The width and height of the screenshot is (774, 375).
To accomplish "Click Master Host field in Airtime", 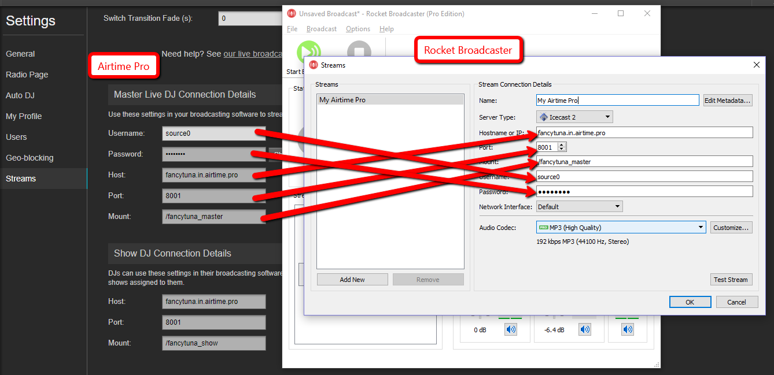I will [213, 175].
